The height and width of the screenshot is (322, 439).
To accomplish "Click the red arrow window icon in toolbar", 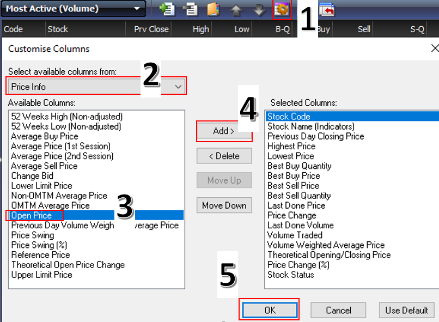I will coord(327,9).
